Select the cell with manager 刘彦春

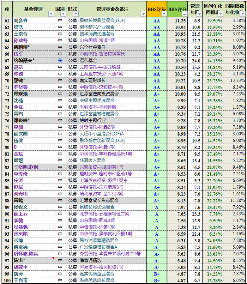(x=33, y=21)
